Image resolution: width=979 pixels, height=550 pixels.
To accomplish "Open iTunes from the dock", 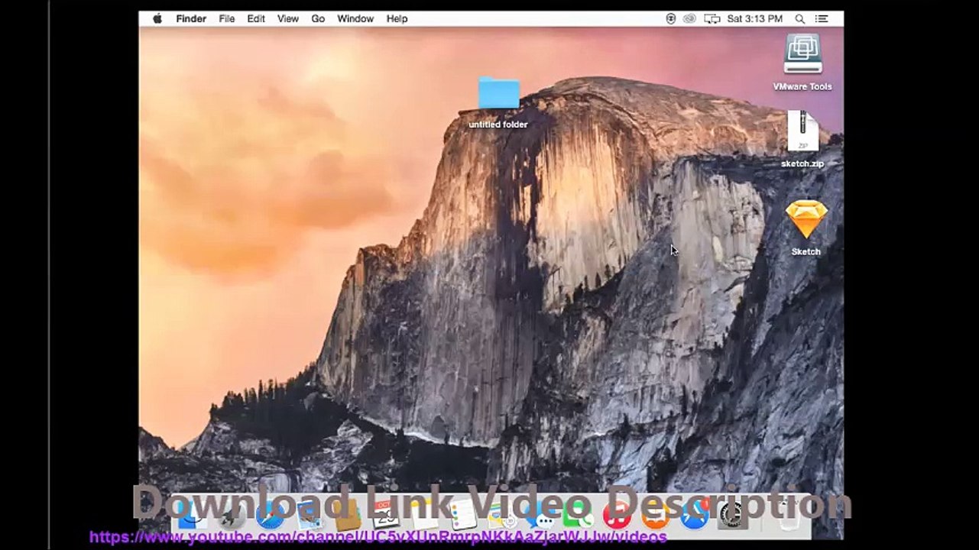I will click(x=617, y=516).
